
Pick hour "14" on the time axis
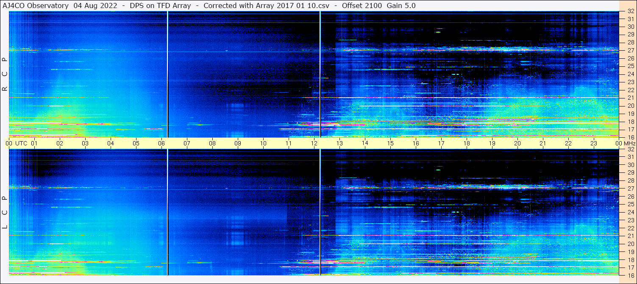[365, 143]
